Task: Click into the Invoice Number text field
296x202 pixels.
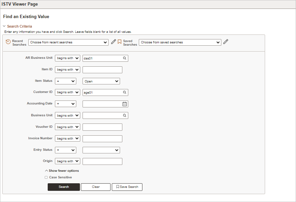Action: point(102,139)
